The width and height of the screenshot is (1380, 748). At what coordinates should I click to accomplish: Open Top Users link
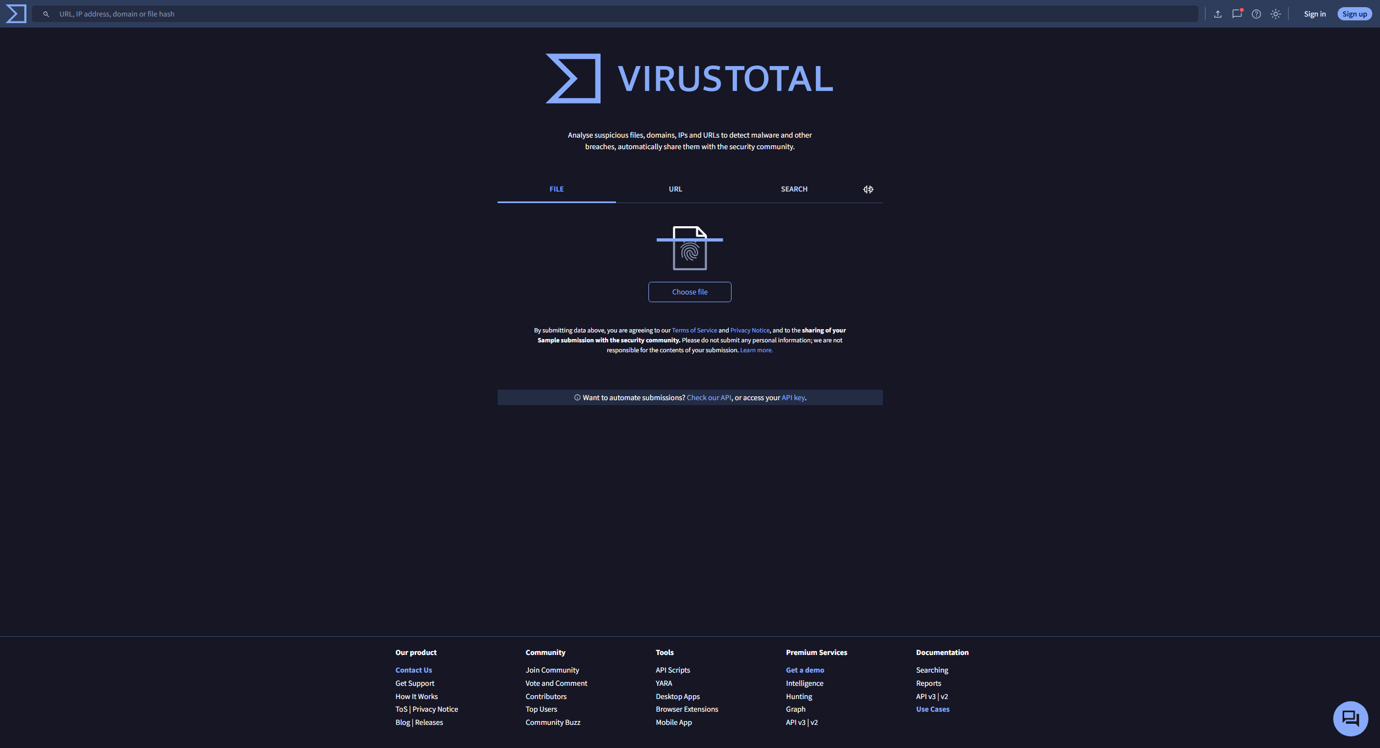[541, 709]
